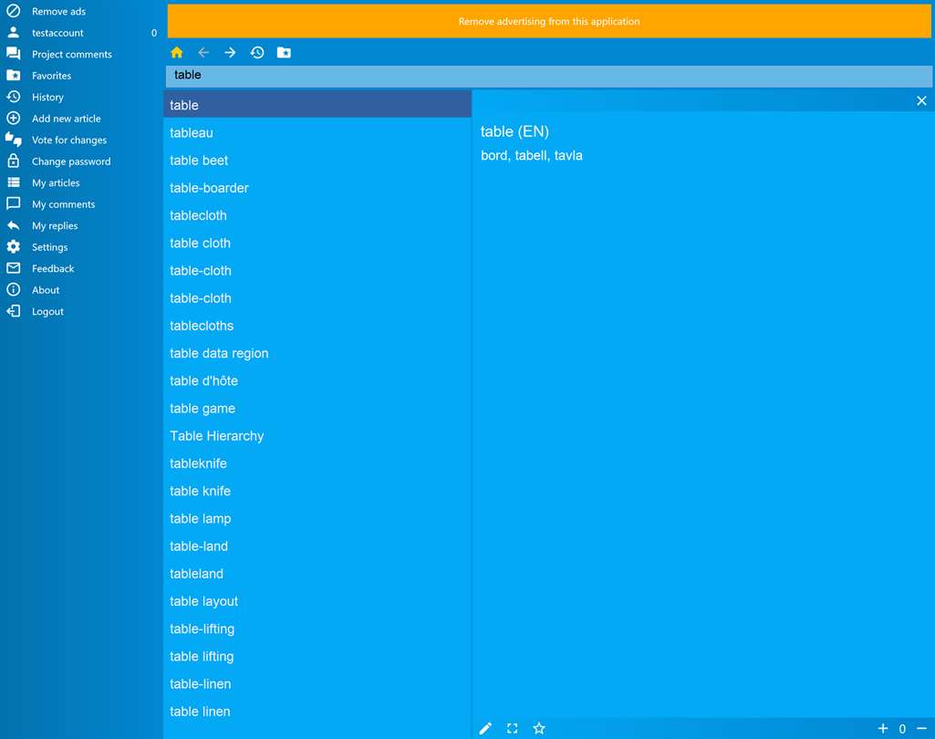Click the Logout icon
935x739 pixels.
pyautogui.click(x=13, y=311)
